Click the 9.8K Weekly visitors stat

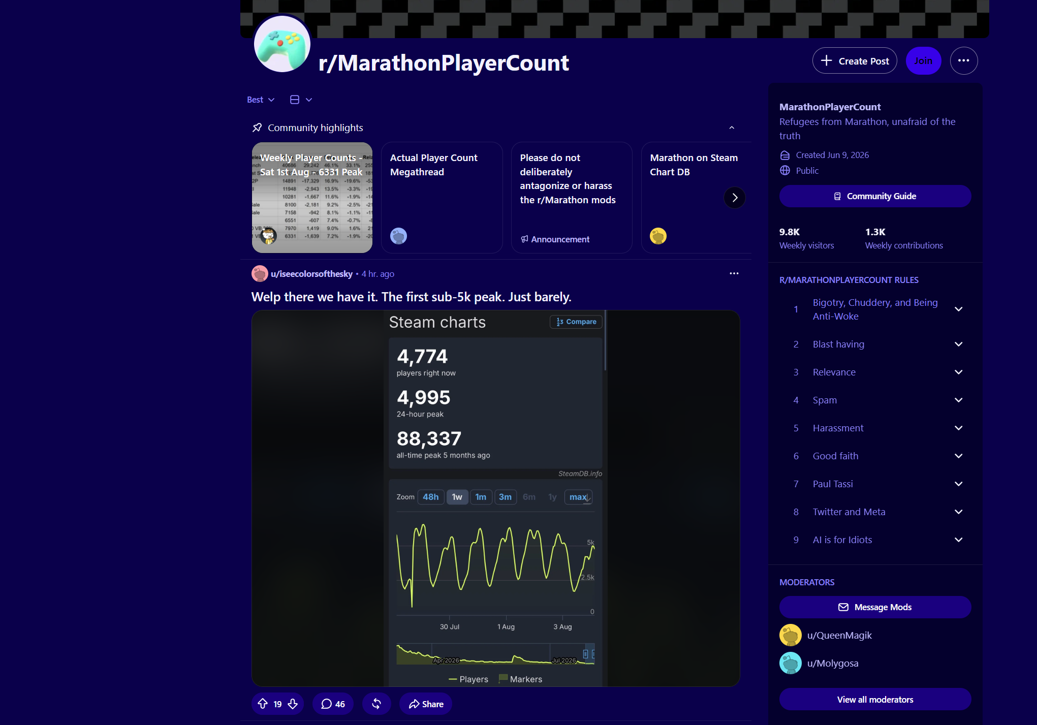pyautogui.click(x=806, y=238)
